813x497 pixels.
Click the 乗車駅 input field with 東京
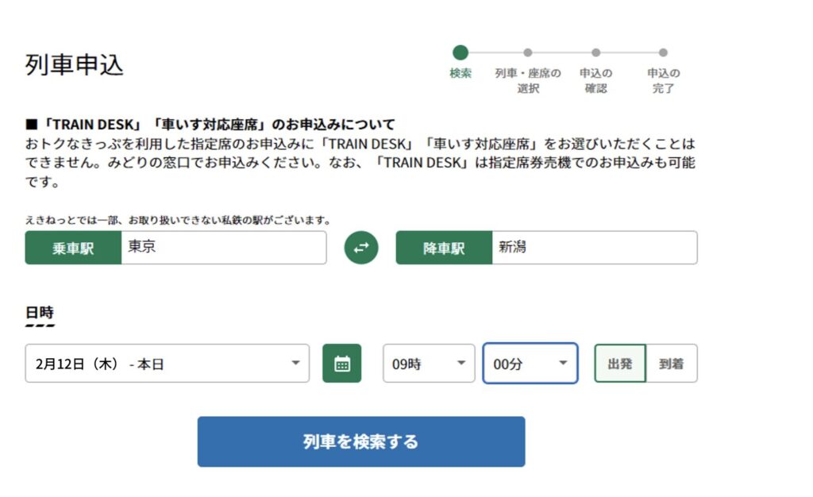223,248
